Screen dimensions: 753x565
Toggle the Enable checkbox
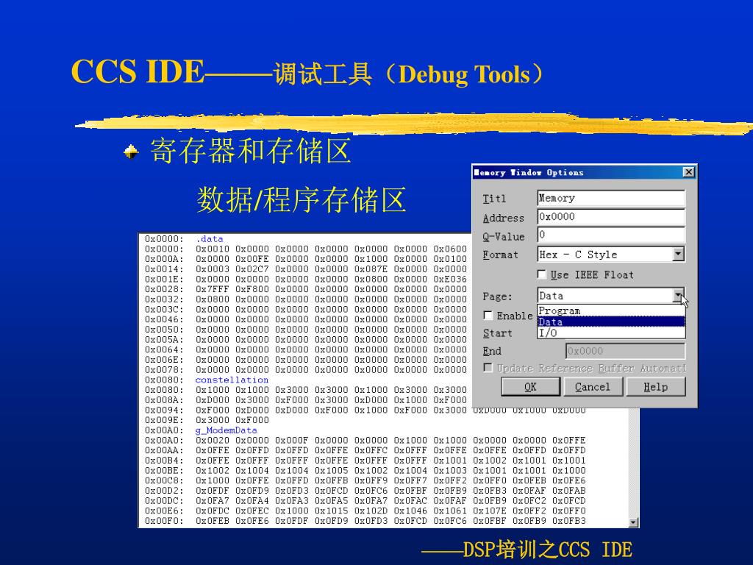[488, 315]
